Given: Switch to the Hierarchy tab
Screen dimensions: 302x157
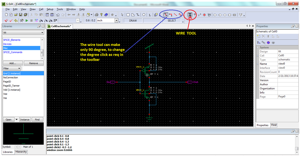Looking at the screenshot, I should [21, 152].
